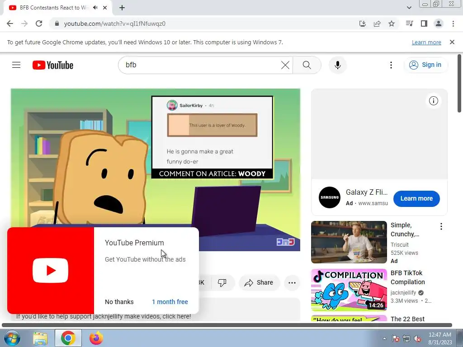
Task: Open the Samsung advertiser logo
Action: [x=330, y=197]
